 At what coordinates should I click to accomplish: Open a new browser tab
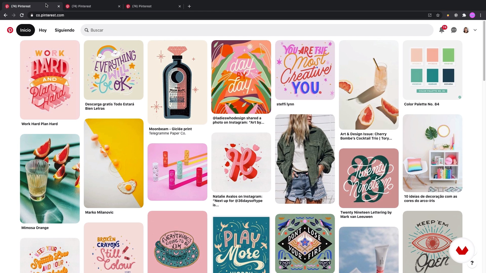[x=189, y=6]
